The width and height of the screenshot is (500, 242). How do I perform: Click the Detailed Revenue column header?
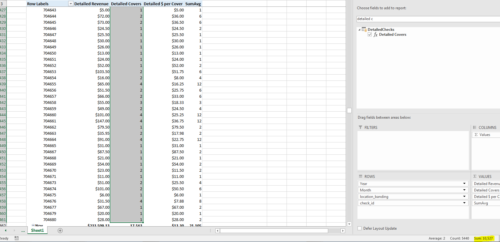[x=91, y=4]
